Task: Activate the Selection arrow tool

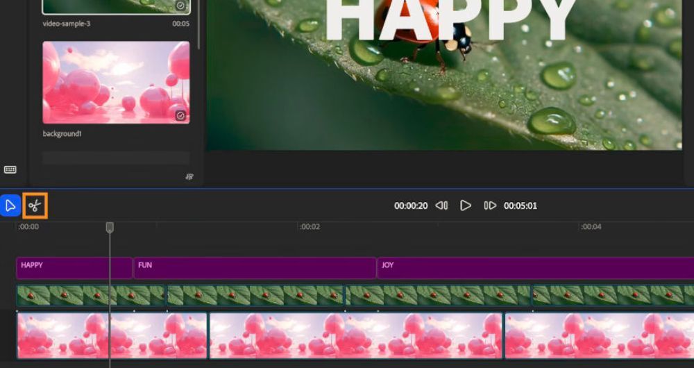Action: coord(10,206)
